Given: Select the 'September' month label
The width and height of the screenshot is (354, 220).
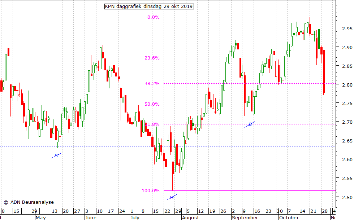Looking at the screenshot, I should tap(245, 217).
